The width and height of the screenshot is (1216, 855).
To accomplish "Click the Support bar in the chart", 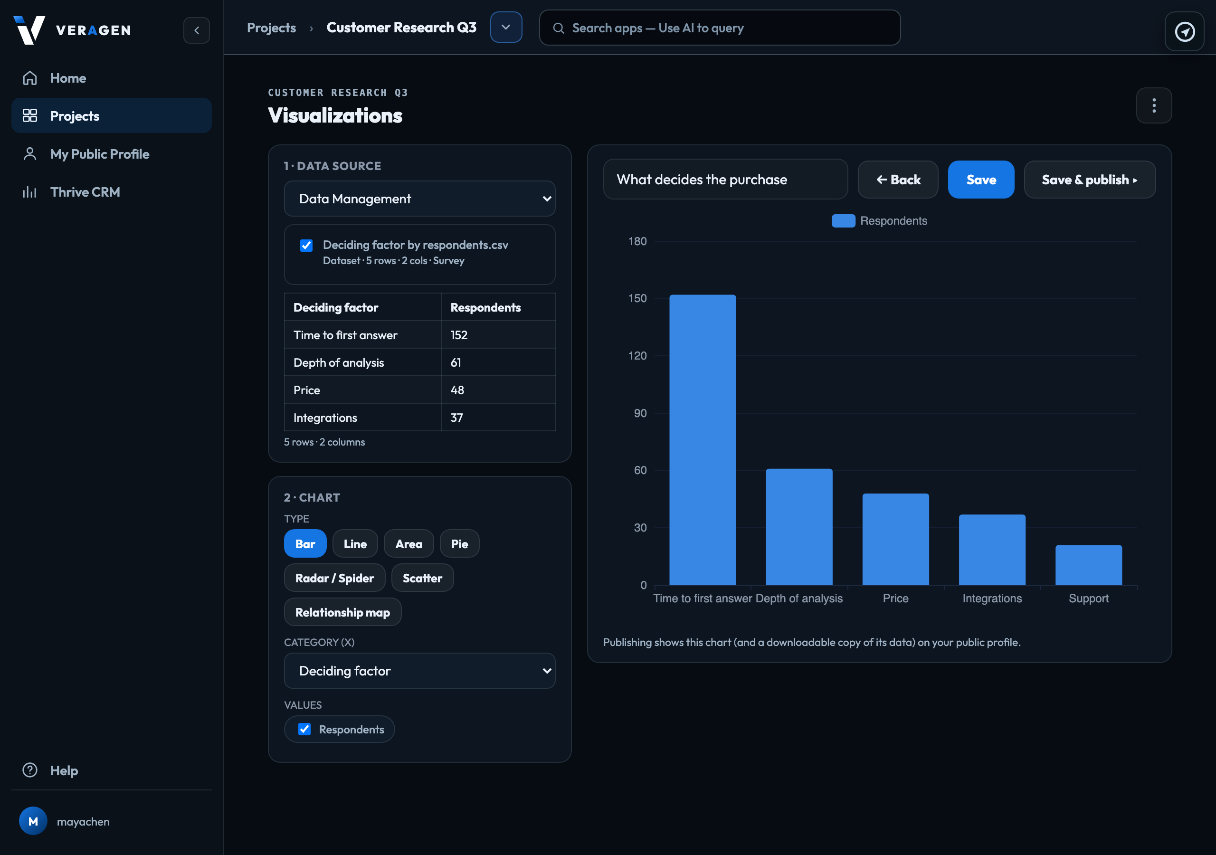I will tap(1088, 565).
